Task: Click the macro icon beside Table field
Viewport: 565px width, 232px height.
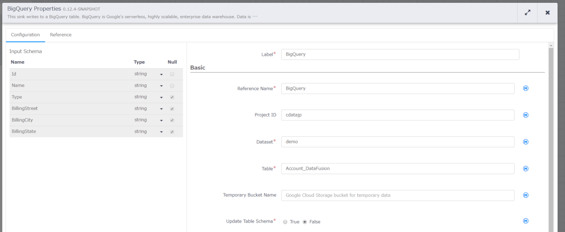Action: tap(526, 169)
